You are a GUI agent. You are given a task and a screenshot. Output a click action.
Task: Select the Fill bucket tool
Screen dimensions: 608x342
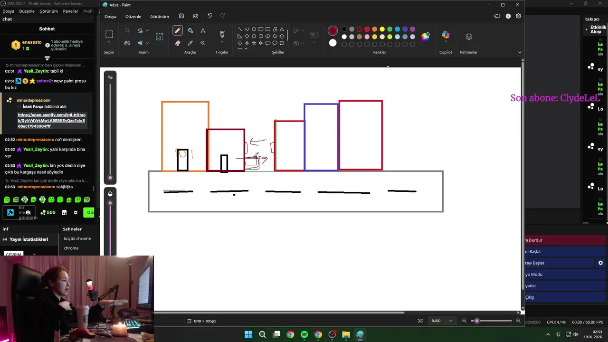point(190,30)
